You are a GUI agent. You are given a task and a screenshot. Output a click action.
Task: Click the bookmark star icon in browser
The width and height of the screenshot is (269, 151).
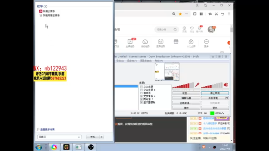click(x=180, y=14)
